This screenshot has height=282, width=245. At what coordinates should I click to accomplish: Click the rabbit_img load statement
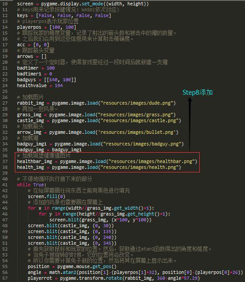coord(96,103)
